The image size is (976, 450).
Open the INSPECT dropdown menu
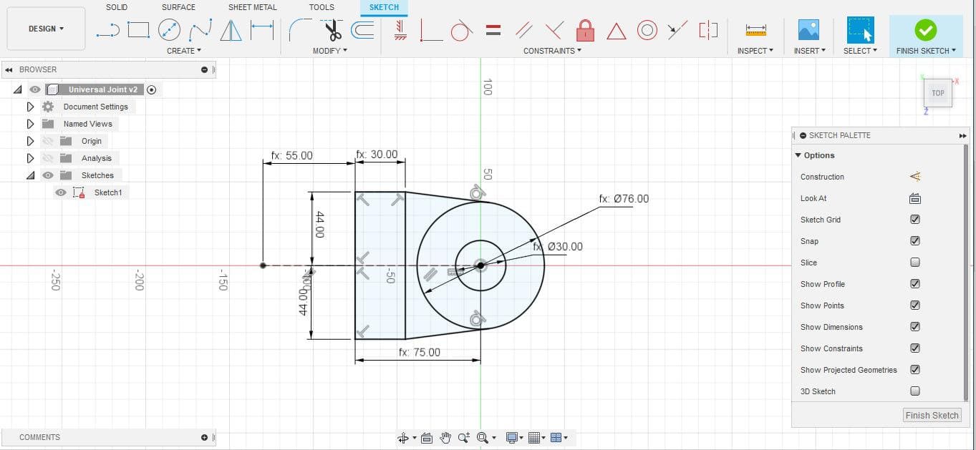(x=755, y=51)
